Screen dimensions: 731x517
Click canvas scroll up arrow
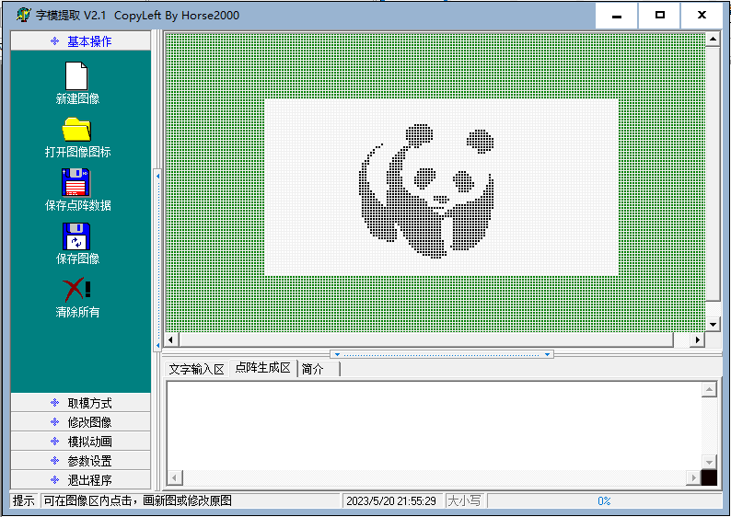(x=713, y=40)
